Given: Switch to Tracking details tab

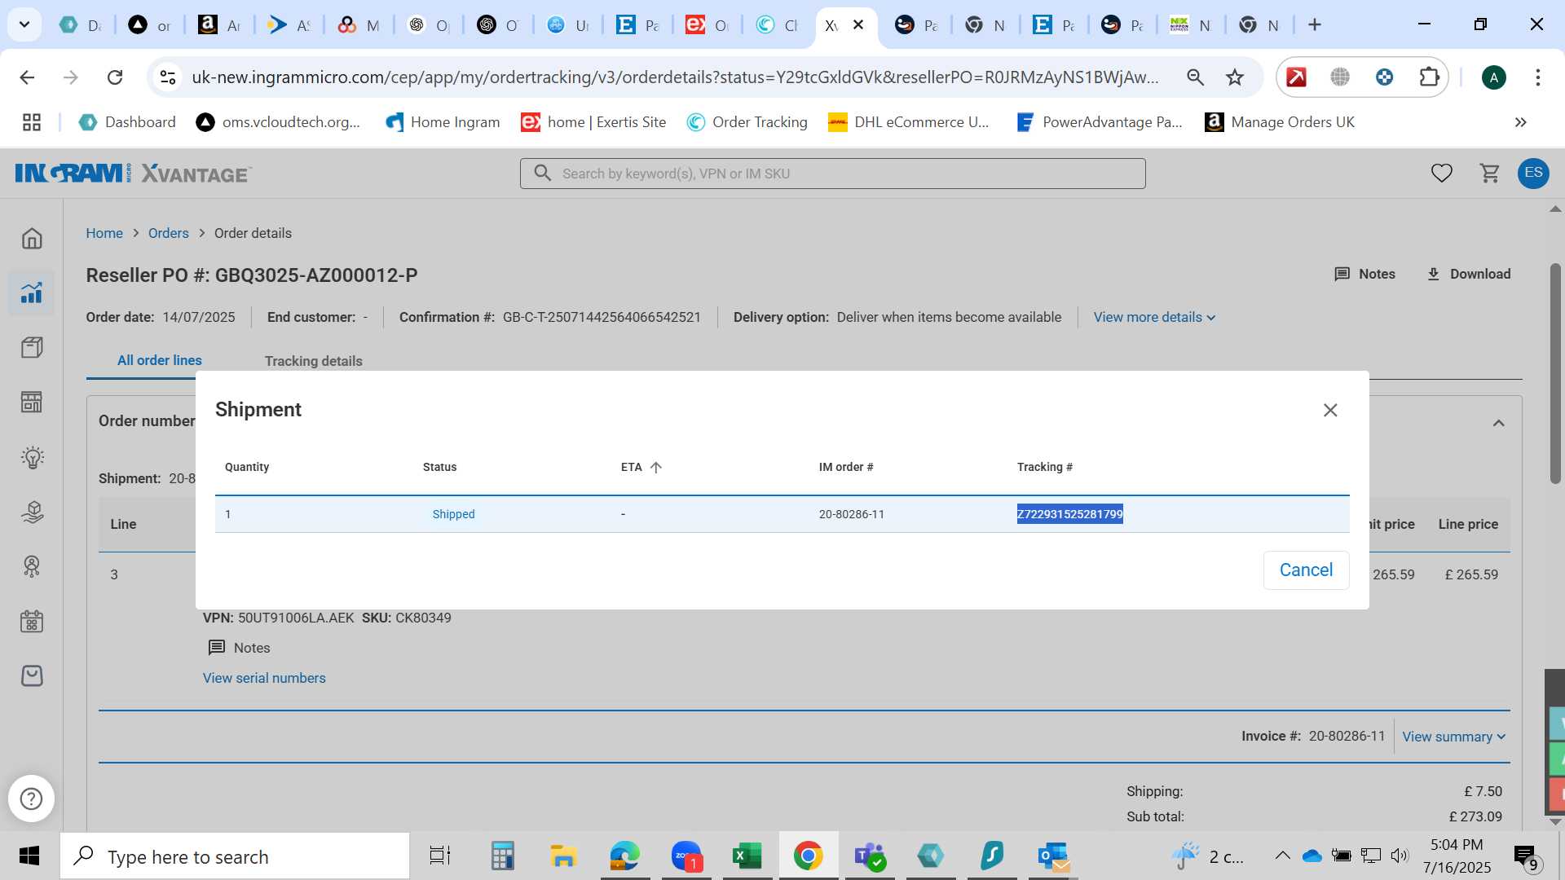Looking at the screenshot, I should [313, 361].
